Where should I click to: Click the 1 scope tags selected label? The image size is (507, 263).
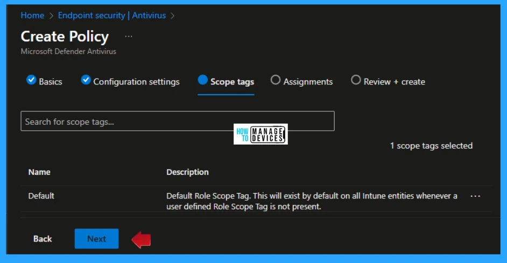pos(431,146)
